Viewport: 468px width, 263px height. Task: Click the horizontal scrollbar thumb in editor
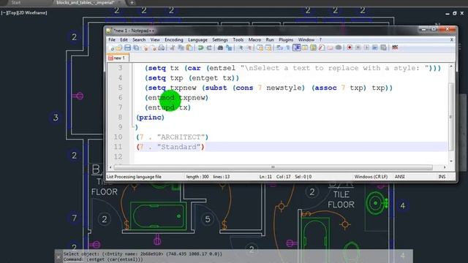coord(273,167)
